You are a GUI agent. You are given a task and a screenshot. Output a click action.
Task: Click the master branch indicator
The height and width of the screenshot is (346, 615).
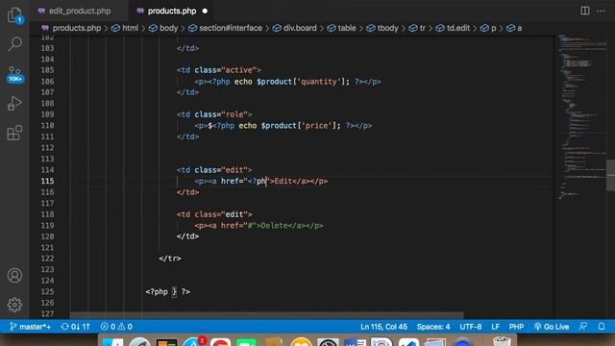coord(30,327)
